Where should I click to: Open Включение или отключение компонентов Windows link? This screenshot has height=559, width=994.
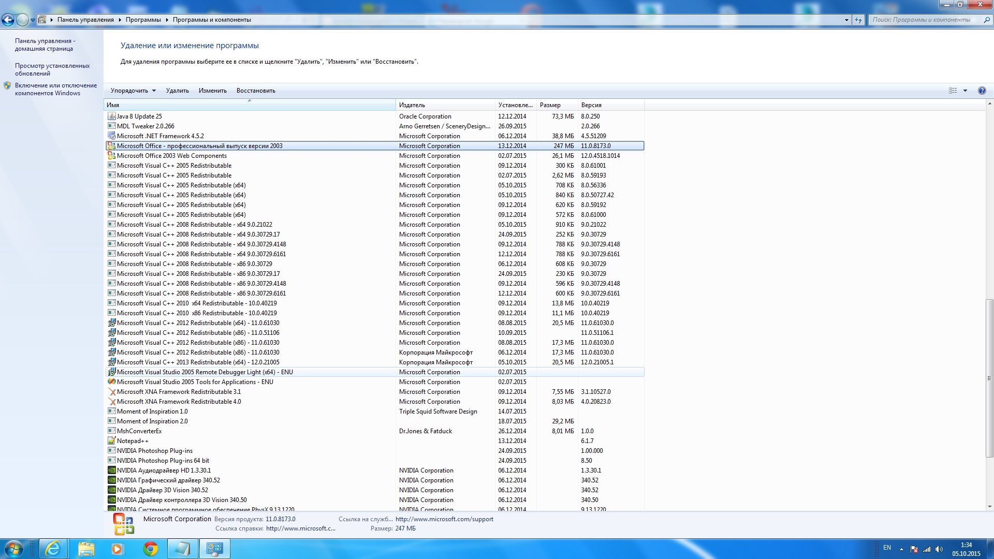point(55,89)
